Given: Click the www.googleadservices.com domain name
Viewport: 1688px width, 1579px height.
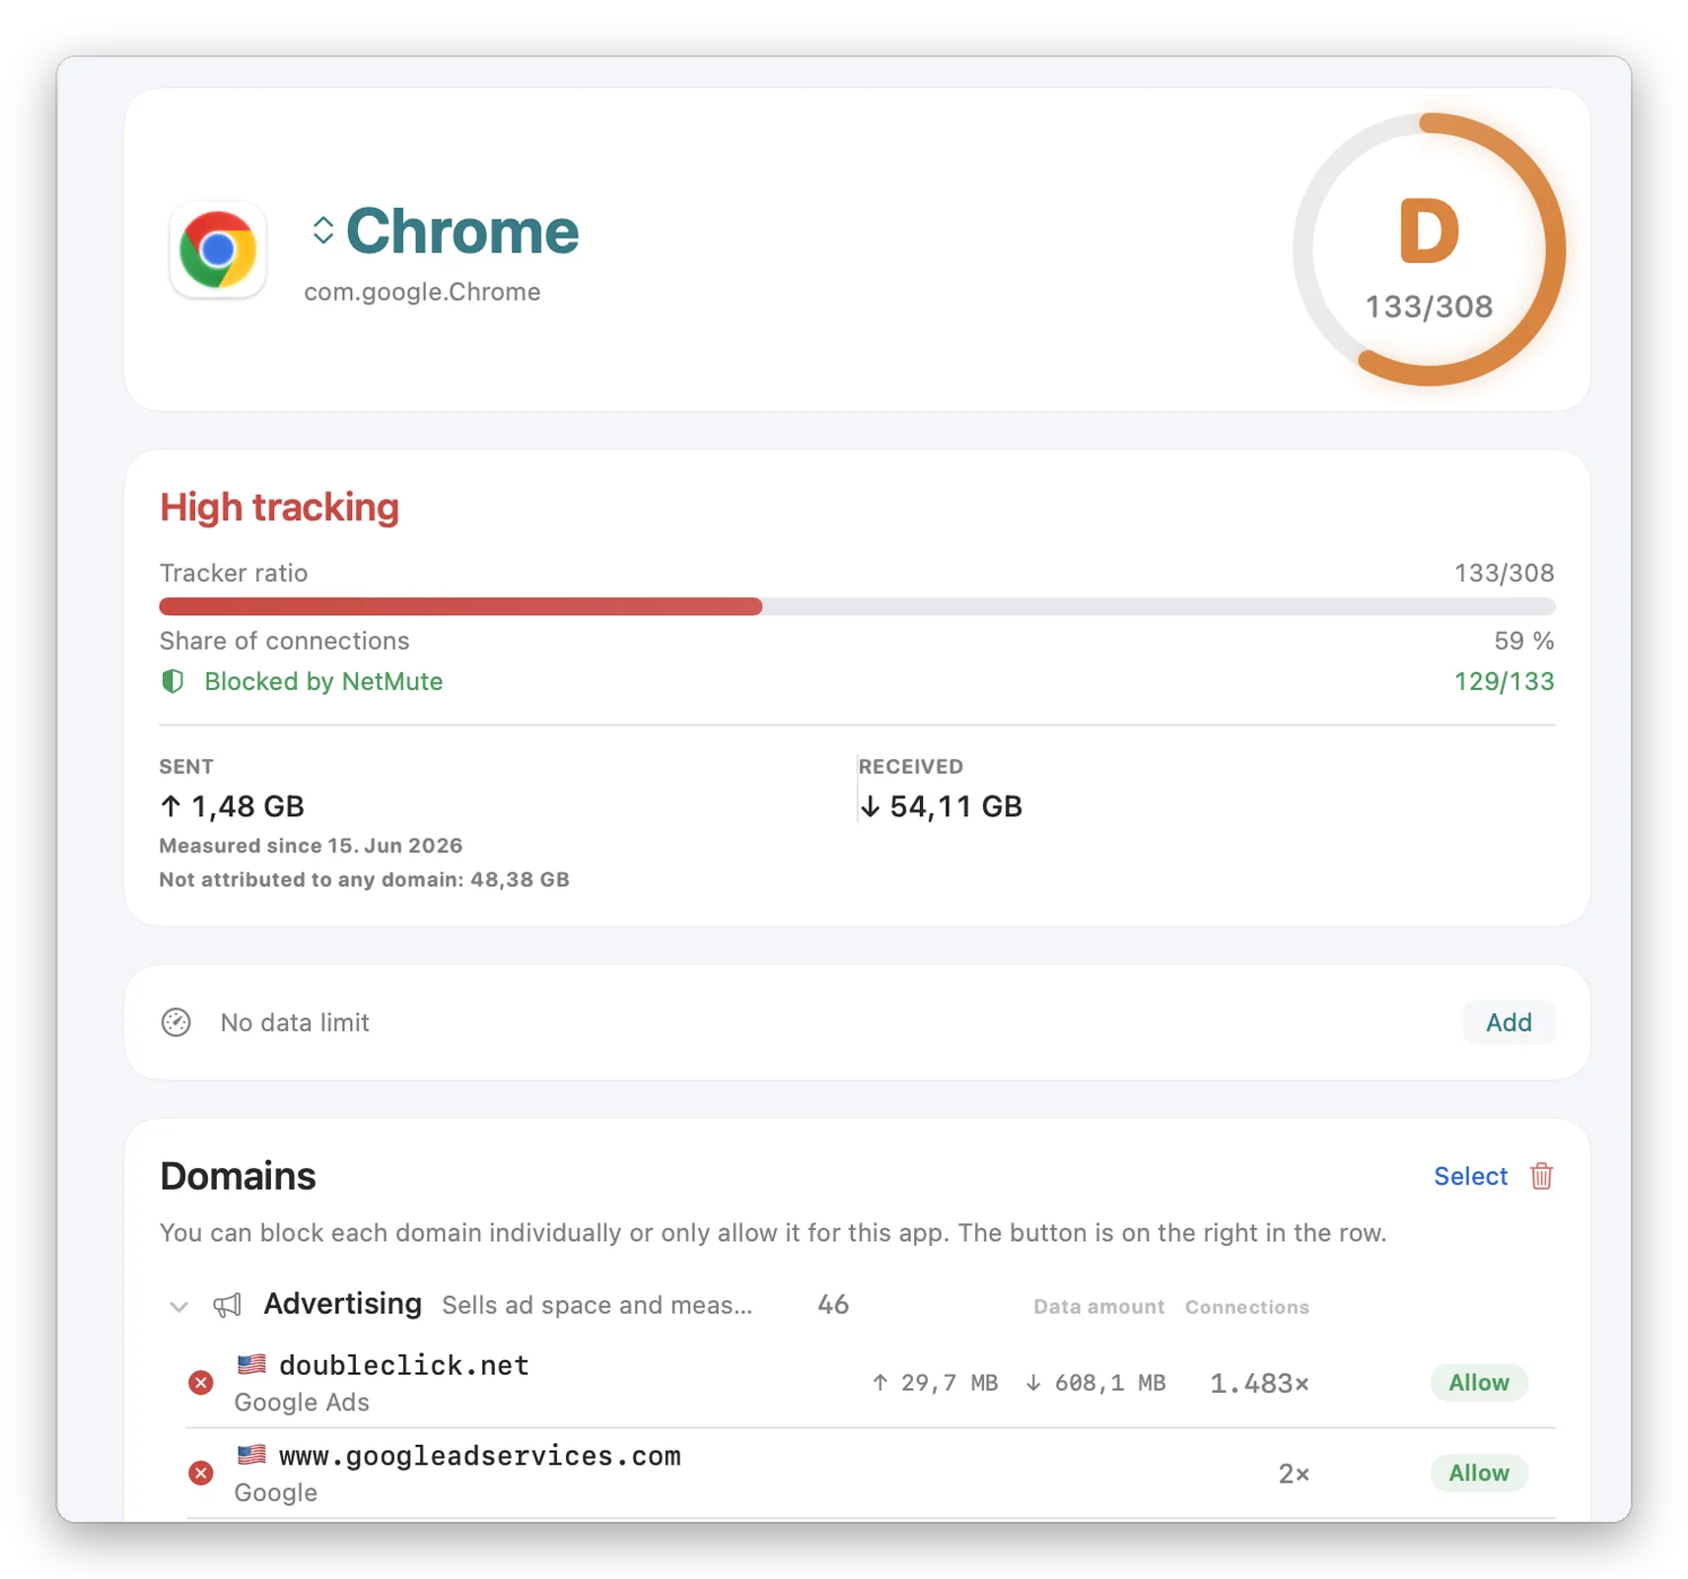Looking at the screenshot, I should tap(480, 1456).
